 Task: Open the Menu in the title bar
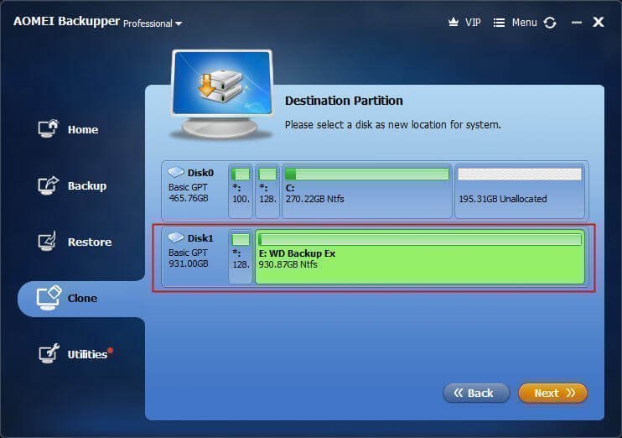pos(516,23)
